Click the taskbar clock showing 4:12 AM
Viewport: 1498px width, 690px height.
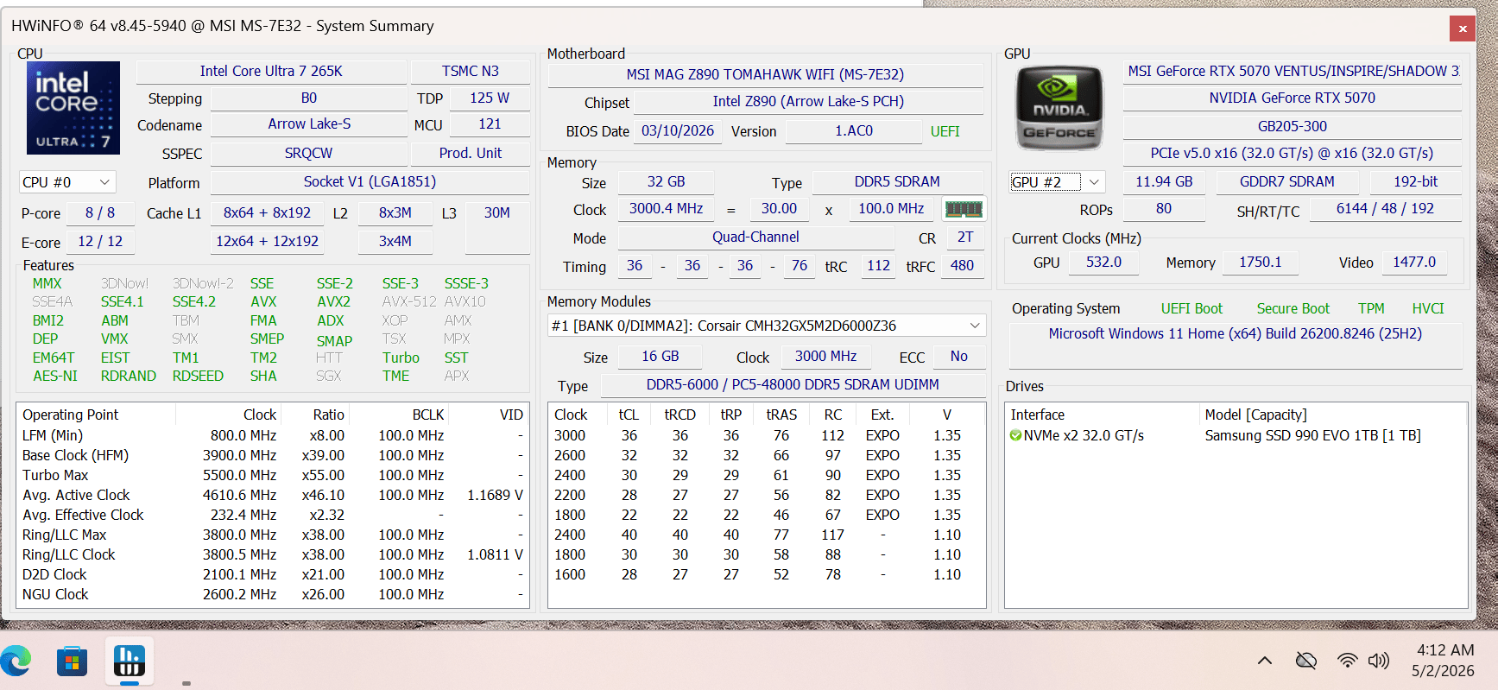tap(1444, 650)
